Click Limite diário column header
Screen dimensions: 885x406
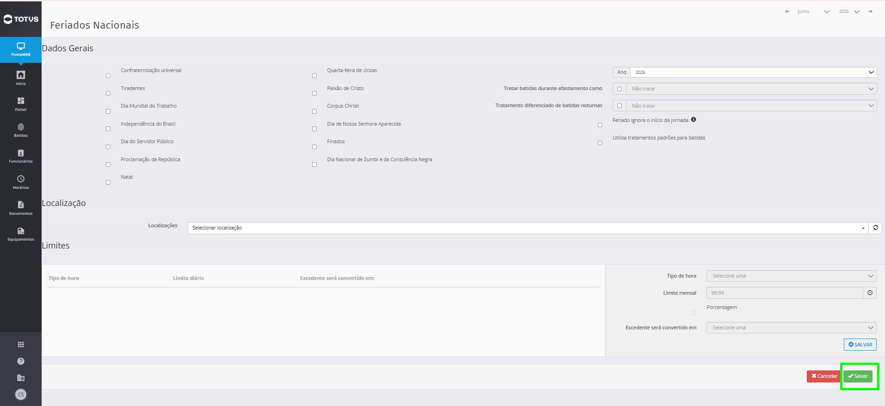pyautogui.click(x=188, y=278)
